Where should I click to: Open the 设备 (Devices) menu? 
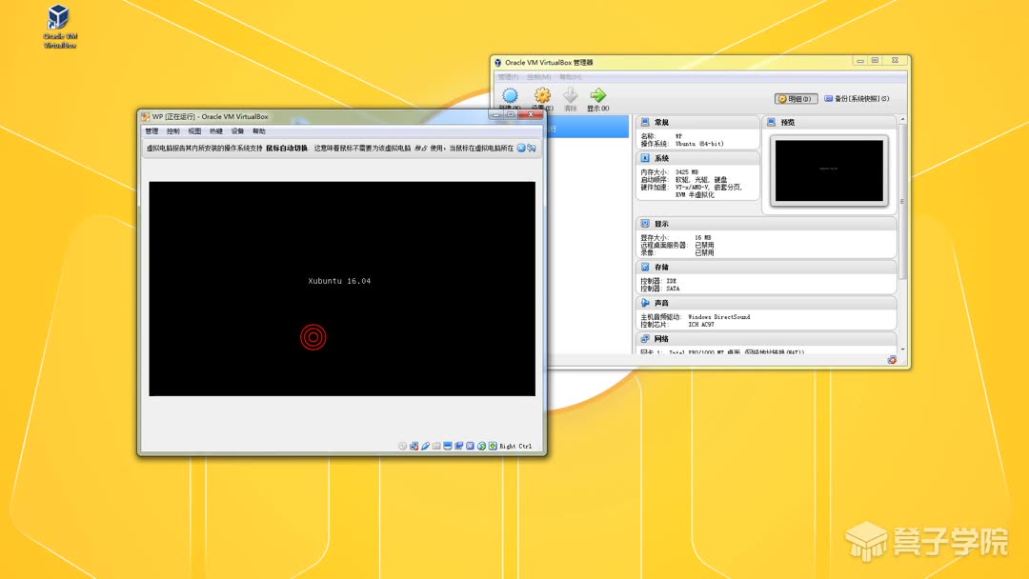[x=236, y=130]
